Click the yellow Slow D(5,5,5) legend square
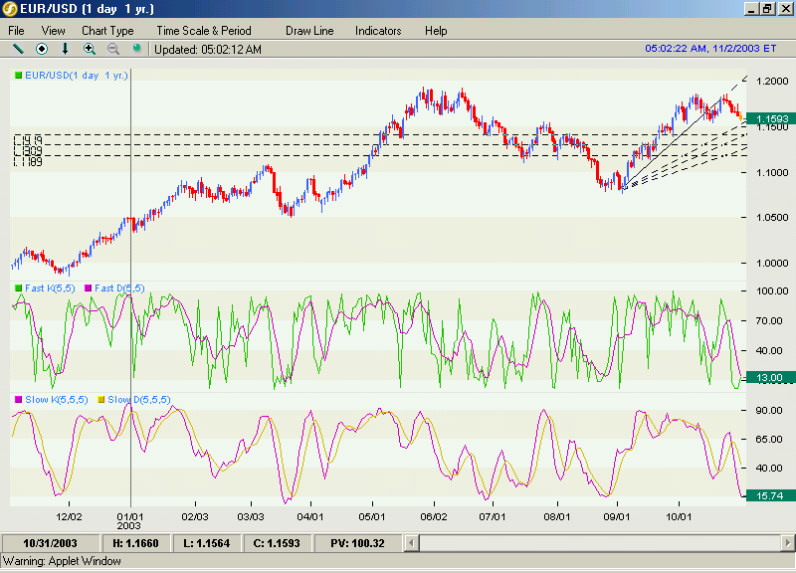 [101, 400]
